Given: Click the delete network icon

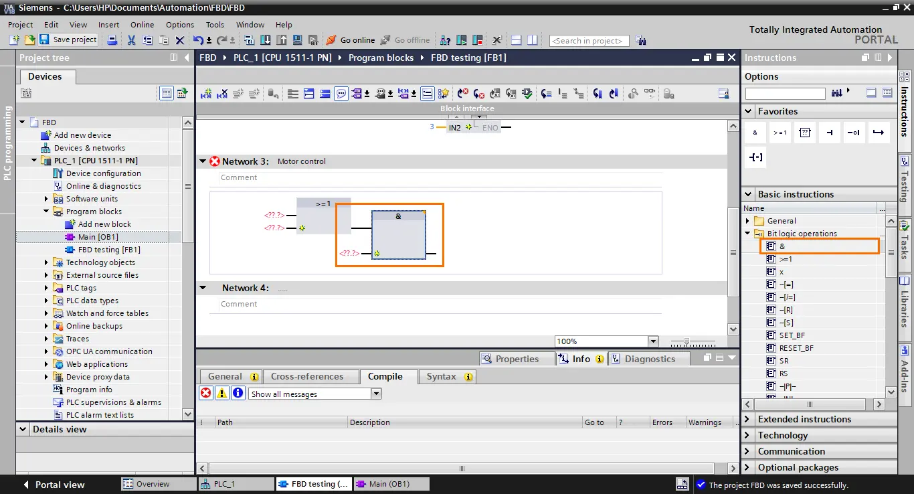Looking at the screenshot, I should click(x=222, y=94).
